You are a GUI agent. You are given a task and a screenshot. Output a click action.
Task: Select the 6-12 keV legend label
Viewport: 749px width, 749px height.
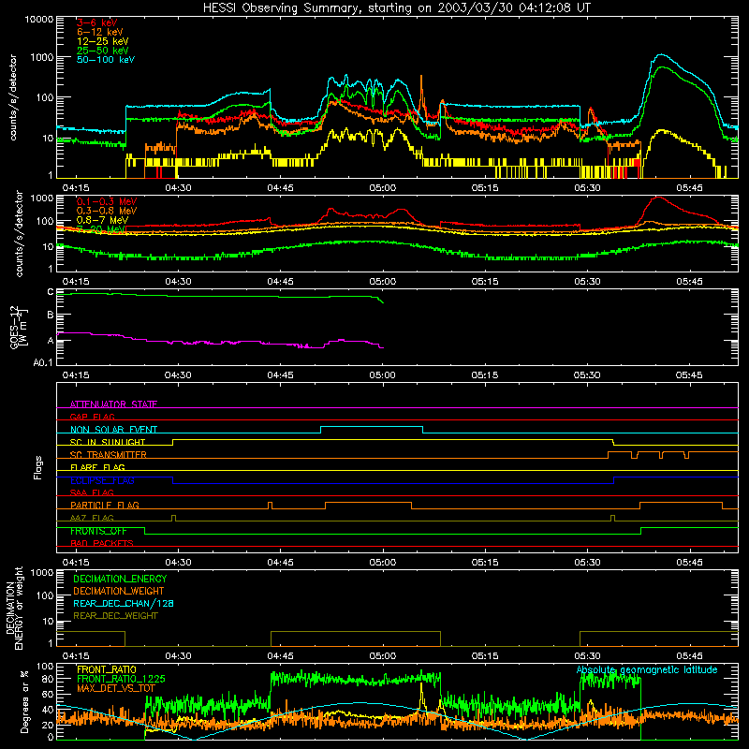coord(100,32)
